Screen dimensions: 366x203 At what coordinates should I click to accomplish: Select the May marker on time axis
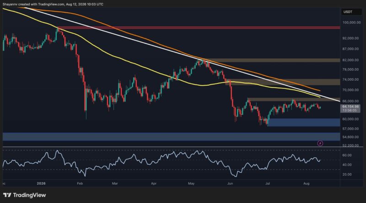(x=191, y=183)
